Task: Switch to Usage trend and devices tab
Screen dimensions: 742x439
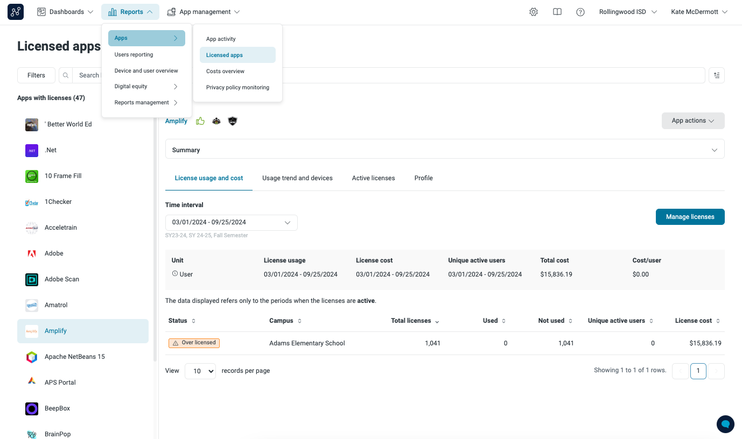Action: point(297,178)
